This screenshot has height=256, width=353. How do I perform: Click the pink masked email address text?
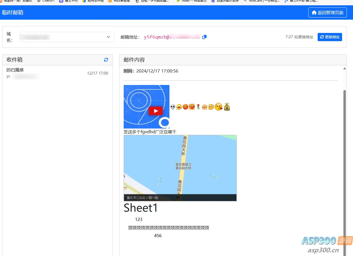point(172,37)
